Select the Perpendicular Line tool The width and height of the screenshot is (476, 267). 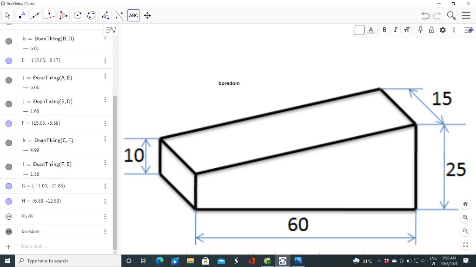49,15
